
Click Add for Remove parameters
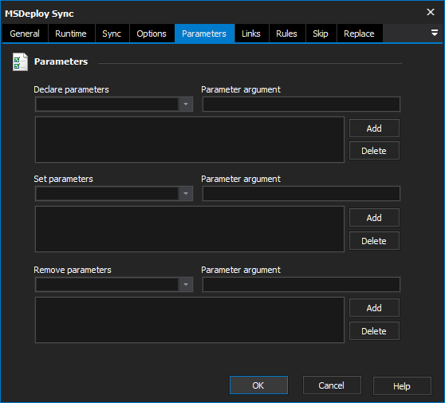pos(374,308)
